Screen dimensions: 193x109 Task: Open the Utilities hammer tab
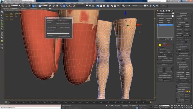coord(172,11)
